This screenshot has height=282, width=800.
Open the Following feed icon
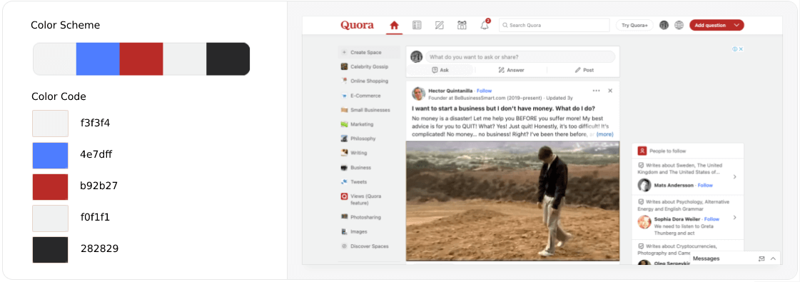417,25
